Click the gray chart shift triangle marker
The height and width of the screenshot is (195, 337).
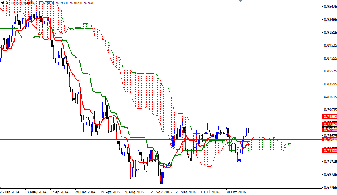[x=240, y=1]
